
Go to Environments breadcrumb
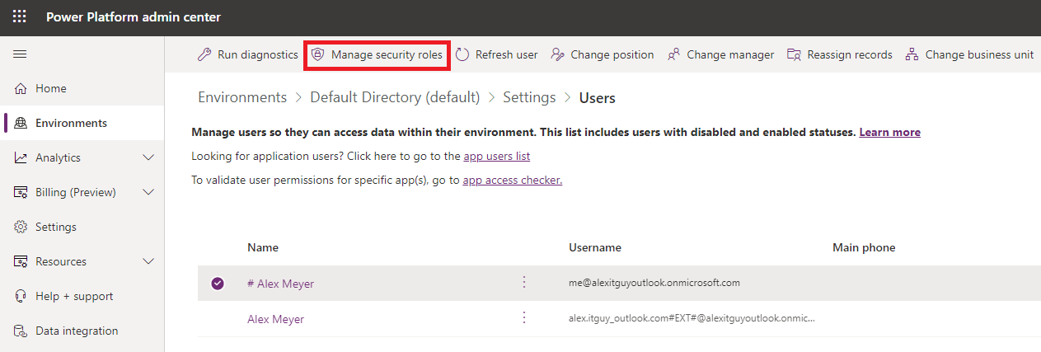(x=242, y=97)
